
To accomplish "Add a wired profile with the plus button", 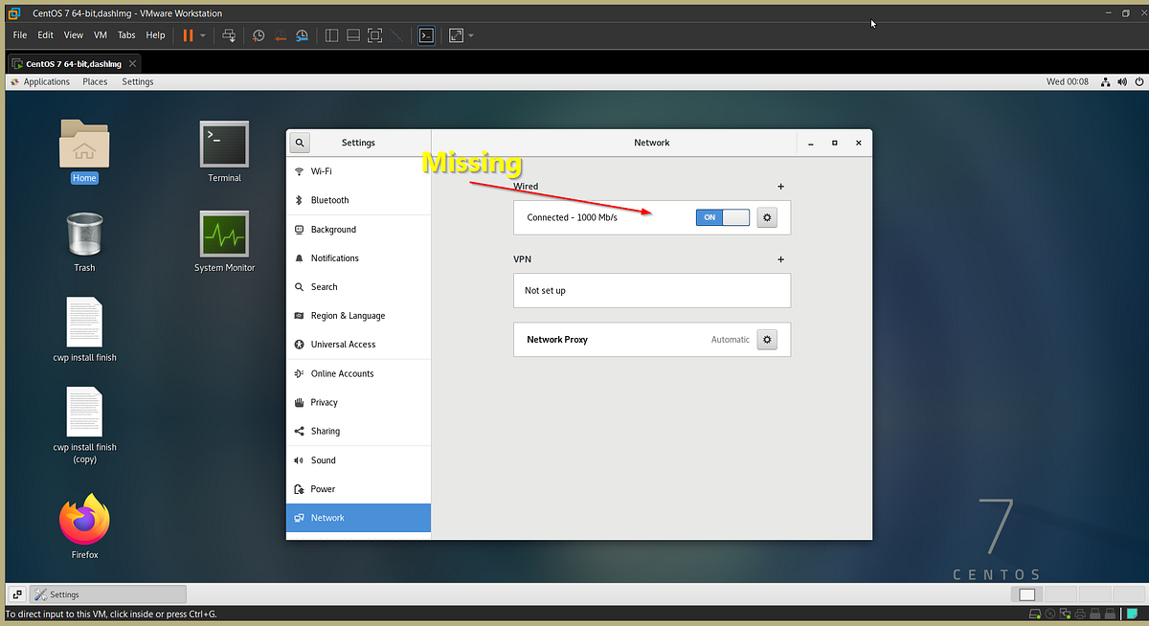I will [x=780, y=186].
